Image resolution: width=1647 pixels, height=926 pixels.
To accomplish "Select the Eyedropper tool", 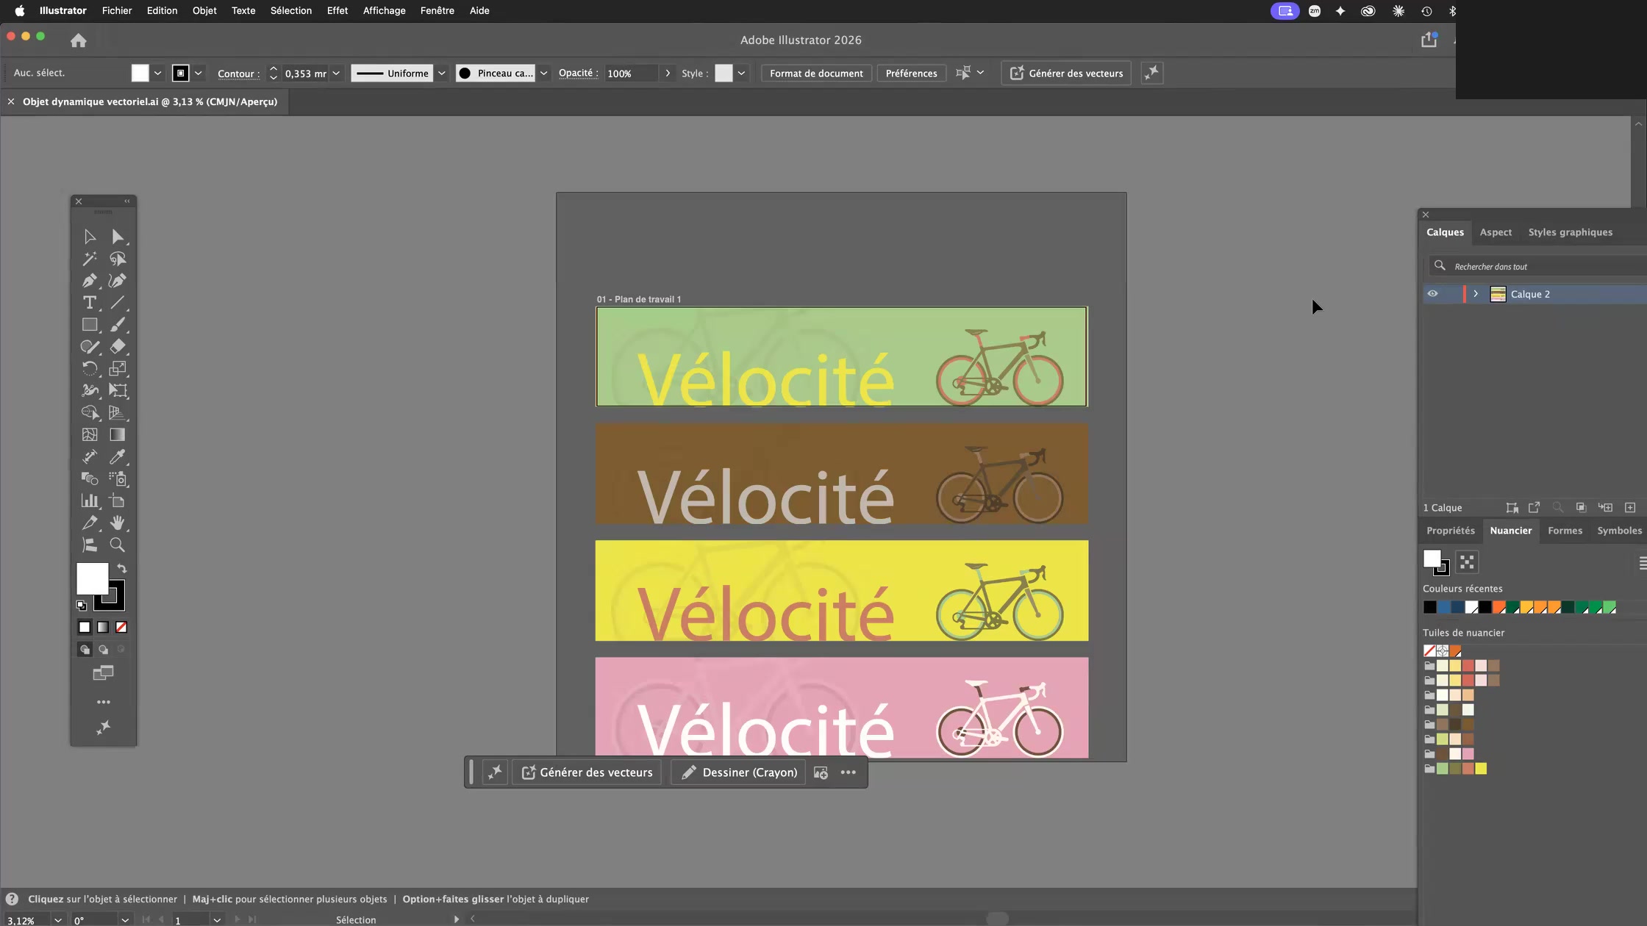I will point(118,457).
